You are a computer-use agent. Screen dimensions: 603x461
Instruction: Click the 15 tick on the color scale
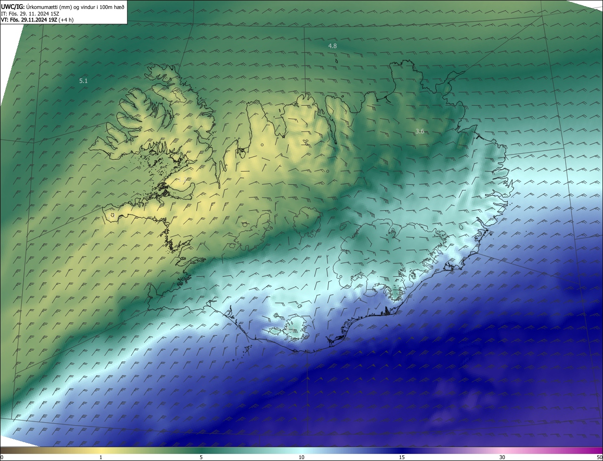coord(402,457)
